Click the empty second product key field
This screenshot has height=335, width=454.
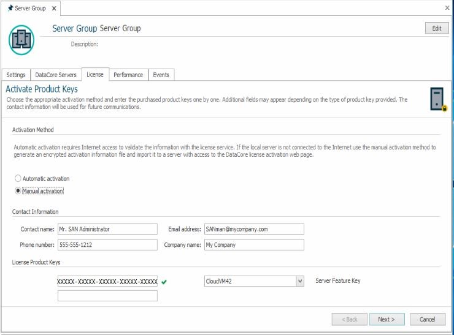pyautogui.click(x=107, y=296)
